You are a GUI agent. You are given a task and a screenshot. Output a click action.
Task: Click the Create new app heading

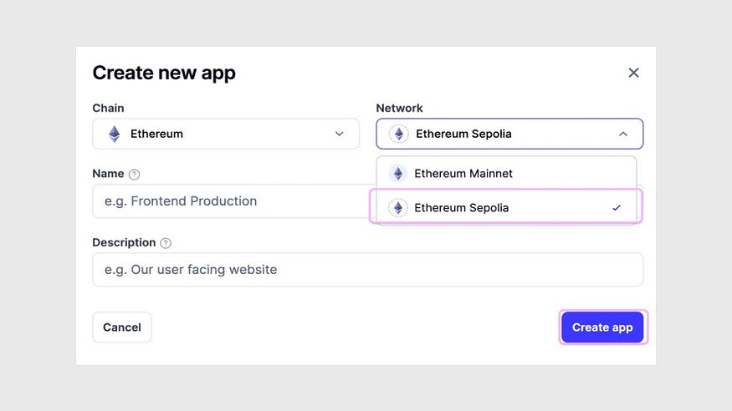pos(164,74)
